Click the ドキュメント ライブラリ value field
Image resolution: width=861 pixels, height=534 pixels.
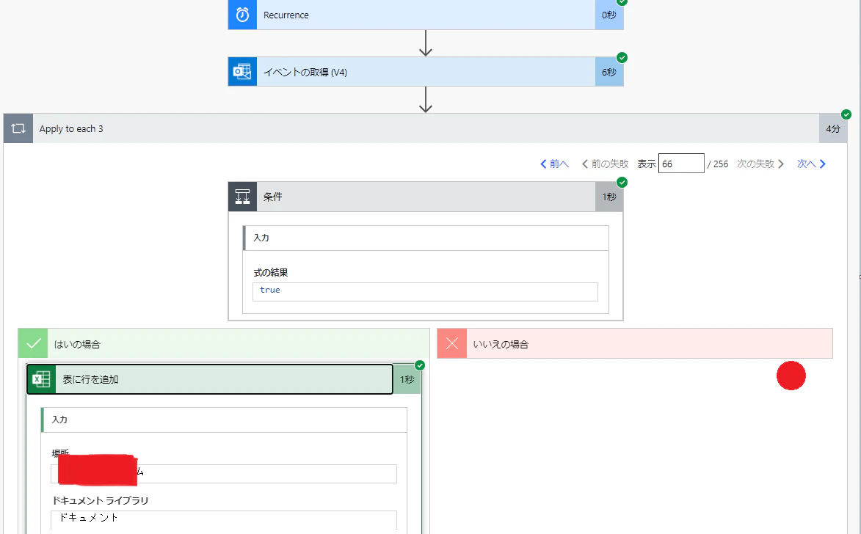(223, 520)
